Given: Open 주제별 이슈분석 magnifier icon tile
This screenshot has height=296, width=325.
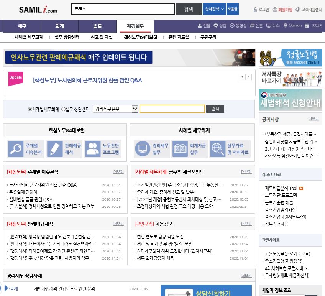Looking at the screenshot, I should [x=25, y=149].
